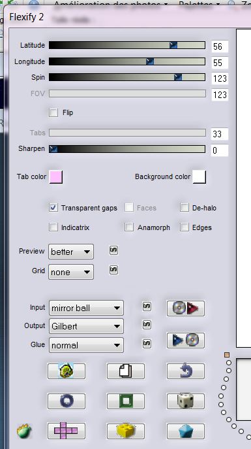Expand the Glue normal dropdown
251x449 pixels.
click(86, 345)
